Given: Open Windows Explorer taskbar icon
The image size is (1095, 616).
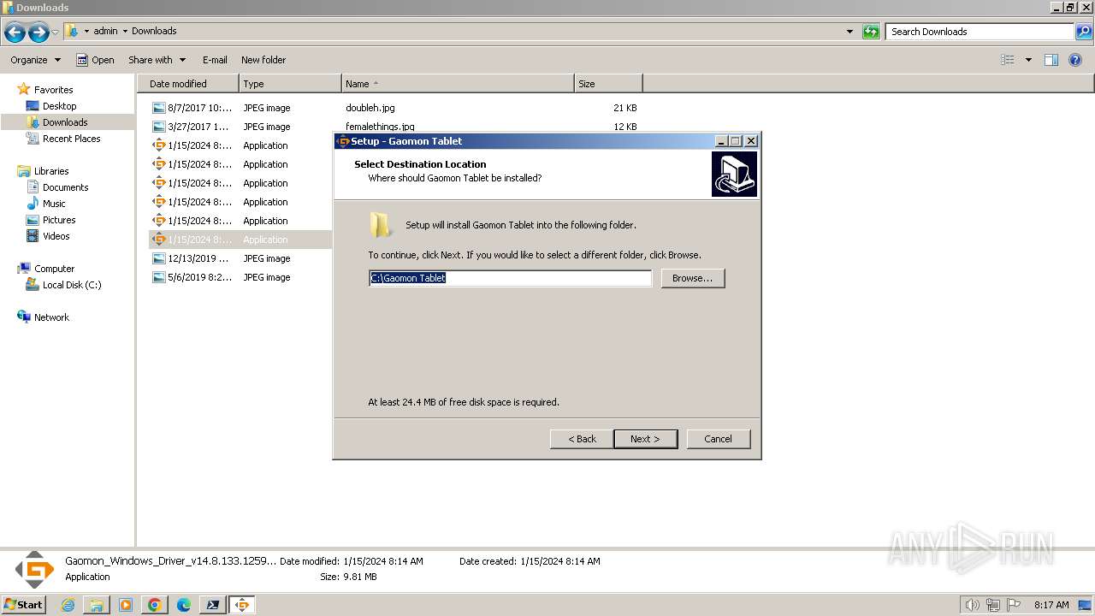Looking at the screenshot, I should (x=97, y=605).
